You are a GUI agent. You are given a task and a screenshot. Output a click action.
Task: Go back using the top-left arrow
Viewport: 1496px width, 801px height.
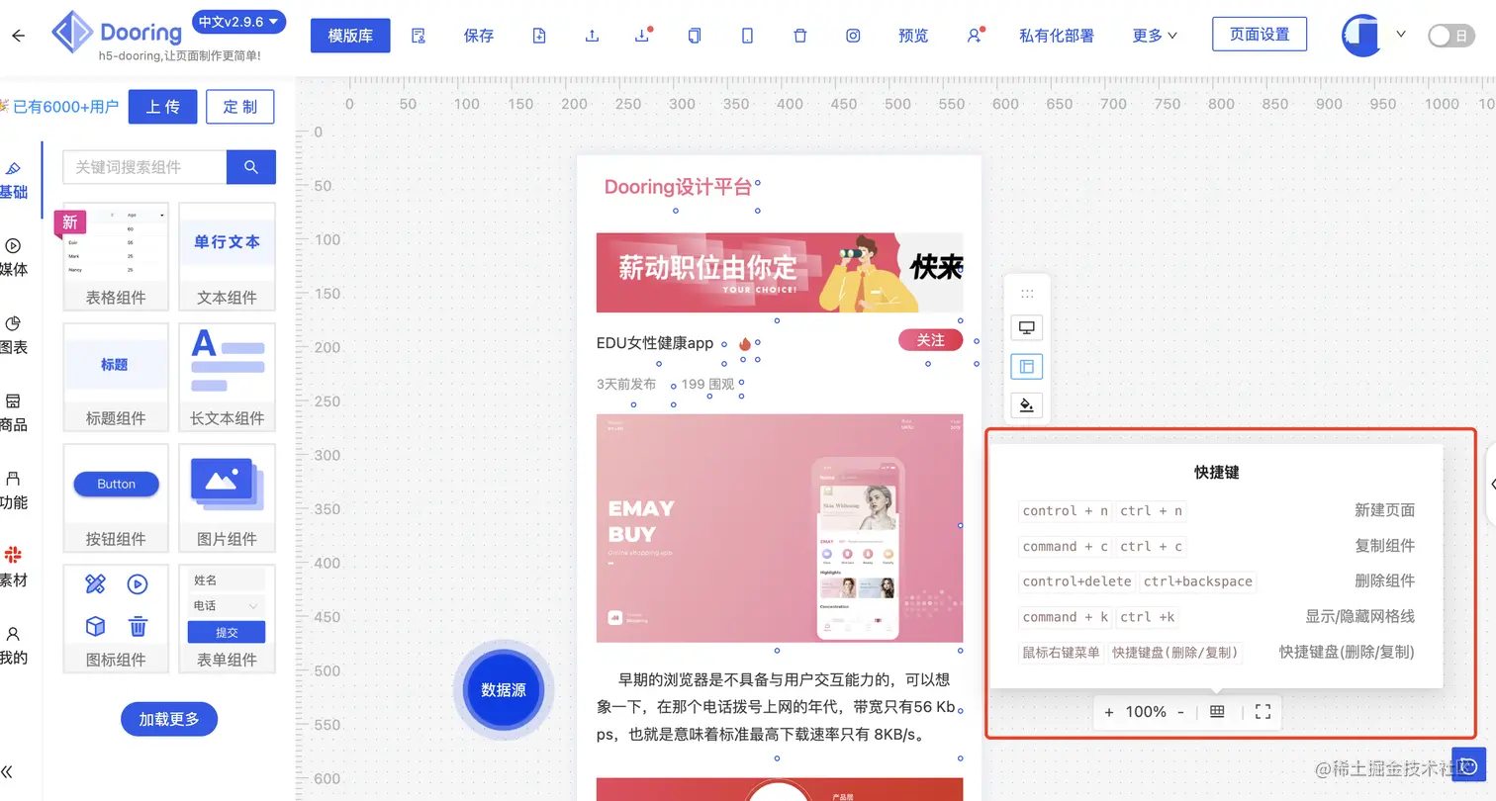coord(18,36)
